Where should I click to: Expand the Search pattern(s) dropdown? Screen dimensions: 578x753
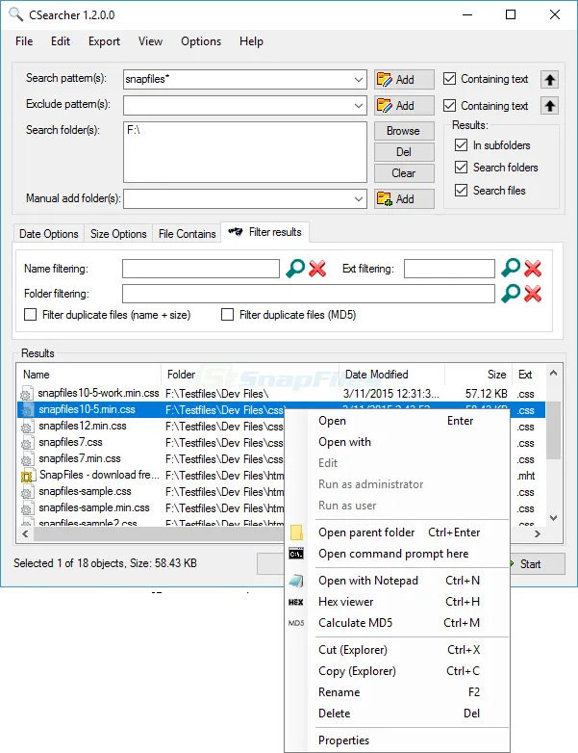(359, 79)
